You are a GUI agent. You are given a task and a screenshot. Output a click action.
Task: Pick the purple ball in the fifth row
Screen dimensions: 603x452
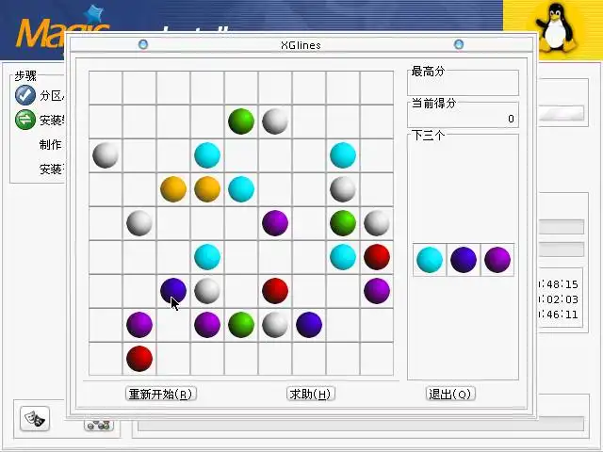point(275,223)
